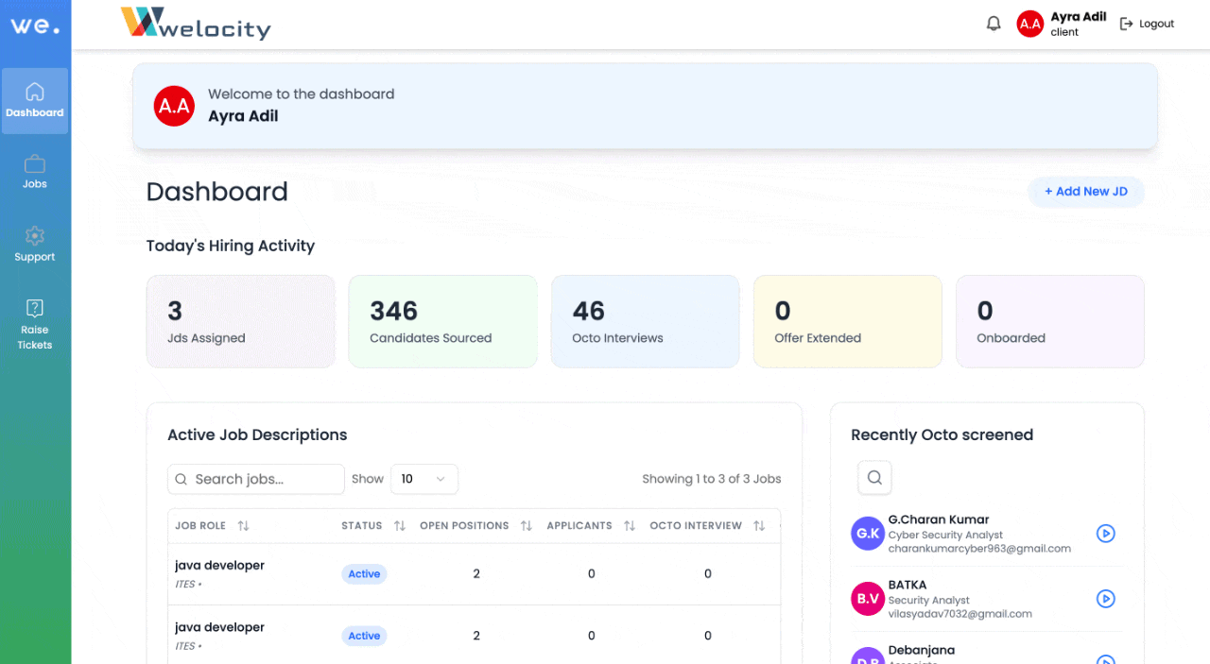Sort table by Job Role column
The image size is (1210, 664).
pyautogui.click(x=243, y=526)
